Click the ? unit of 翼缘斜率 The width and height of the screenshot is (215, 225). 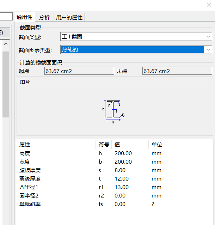pyautogui.click(x=153, y=204)
